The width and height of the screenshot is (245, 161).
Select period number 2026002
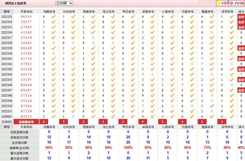(x=7, y=122)
